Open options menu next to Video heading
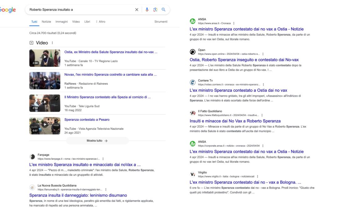The height and width of the screenshot is (211, 338). (52, 43)
